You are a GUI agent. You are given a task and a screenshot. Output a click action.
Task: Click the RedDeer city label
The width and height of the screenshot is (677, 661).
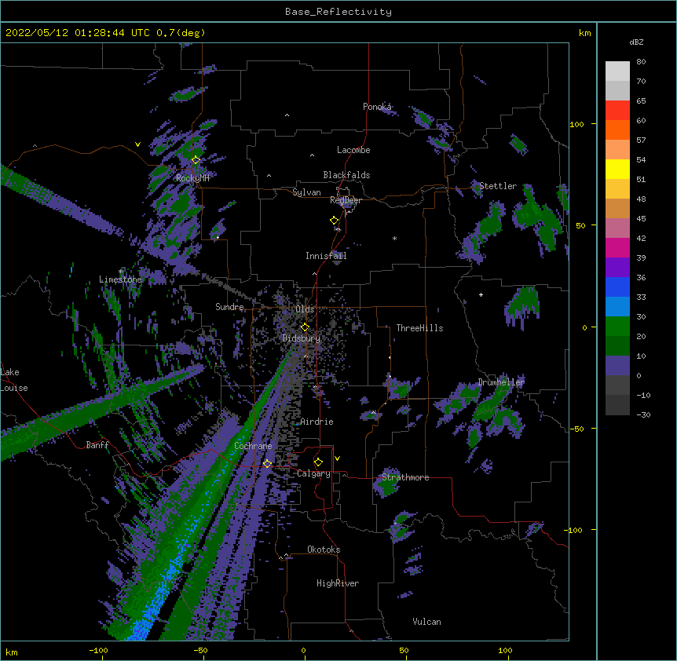(346, 200)
